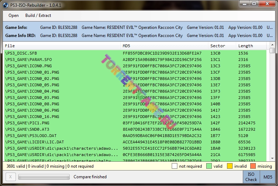Screen dimensions: 278x186
Task: Click the orange 'missing' color swatch
Action: pyautogui.click(x=253, y=166)
